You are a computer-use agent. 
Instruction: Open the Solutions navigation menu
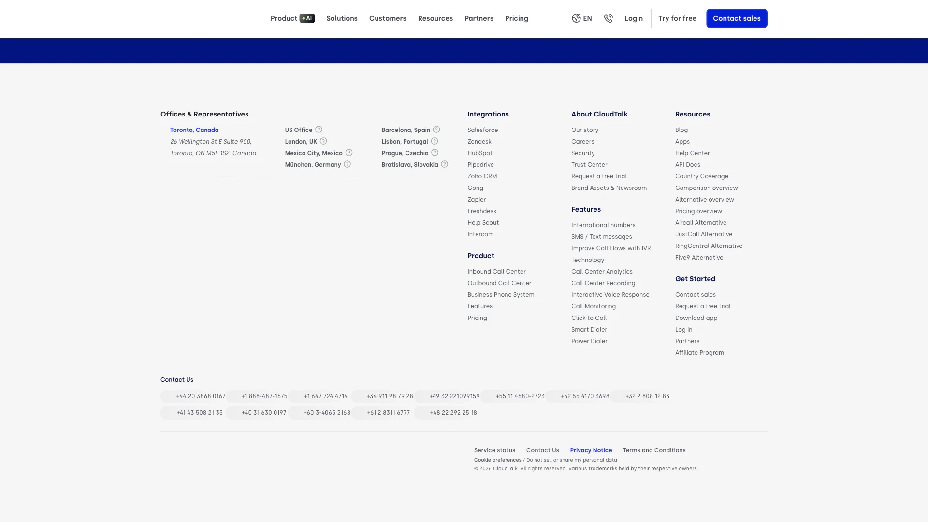click(342, 18)
